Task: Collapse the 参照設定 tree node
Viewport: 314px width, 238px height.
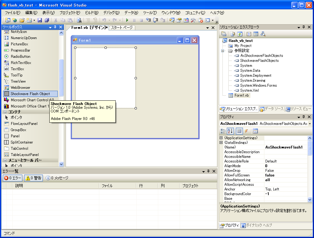Action: 223,51
